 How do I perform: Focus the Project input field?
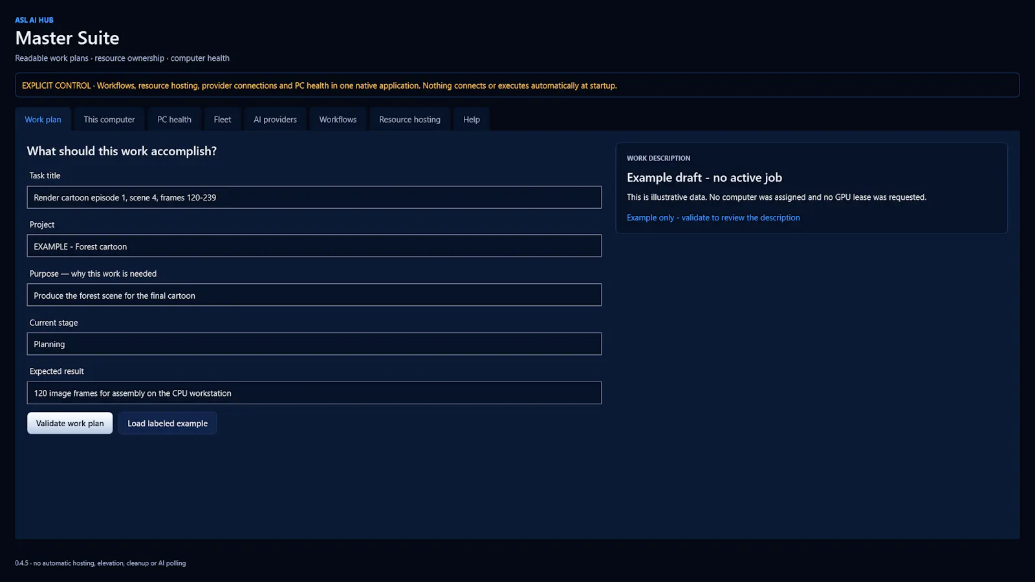314,246
